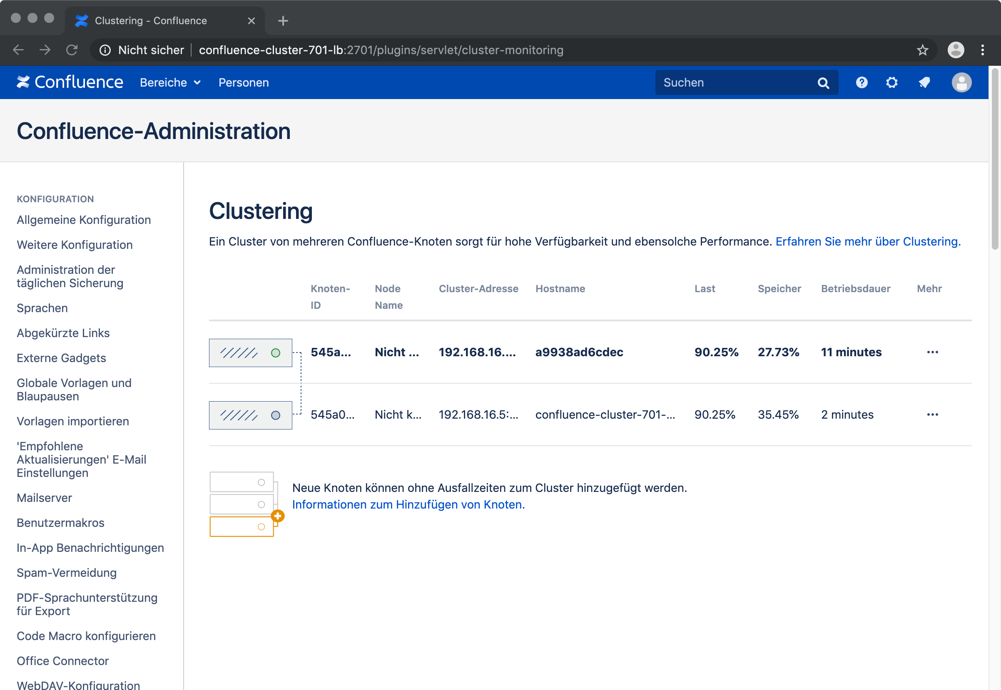Viewport: 1001px width, 690px height.
Task: Open Chrome profile icon
Action: click(x=956, y=50)
